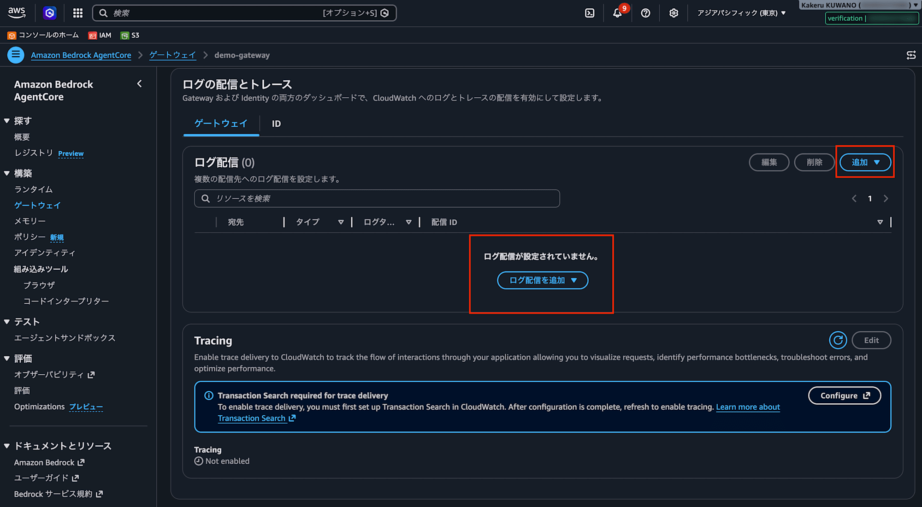Refresh the Tracing section

click(838, 340)
